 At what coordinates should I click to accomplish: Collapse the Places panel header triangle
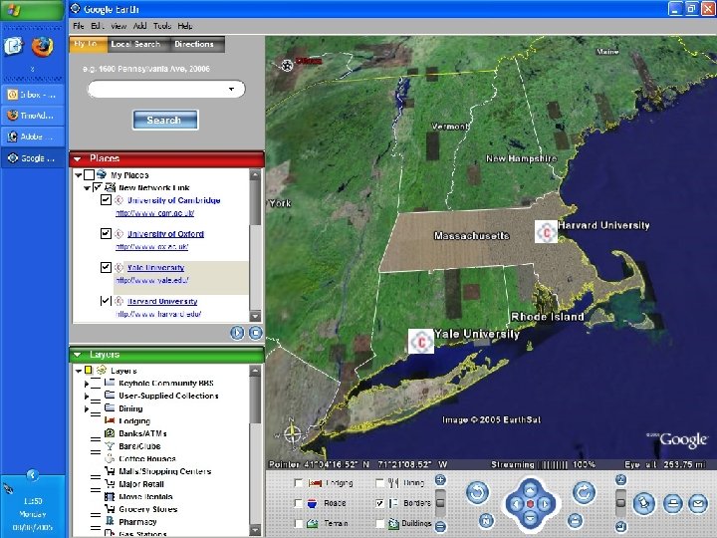78,158
